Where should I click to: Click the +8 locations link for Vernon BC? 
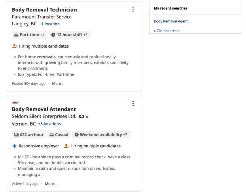pyautogui.click(x=50, y=123)
